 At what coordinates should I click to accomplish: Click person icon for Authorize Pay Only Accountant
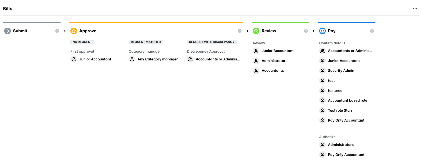click(x=322, y=155)
